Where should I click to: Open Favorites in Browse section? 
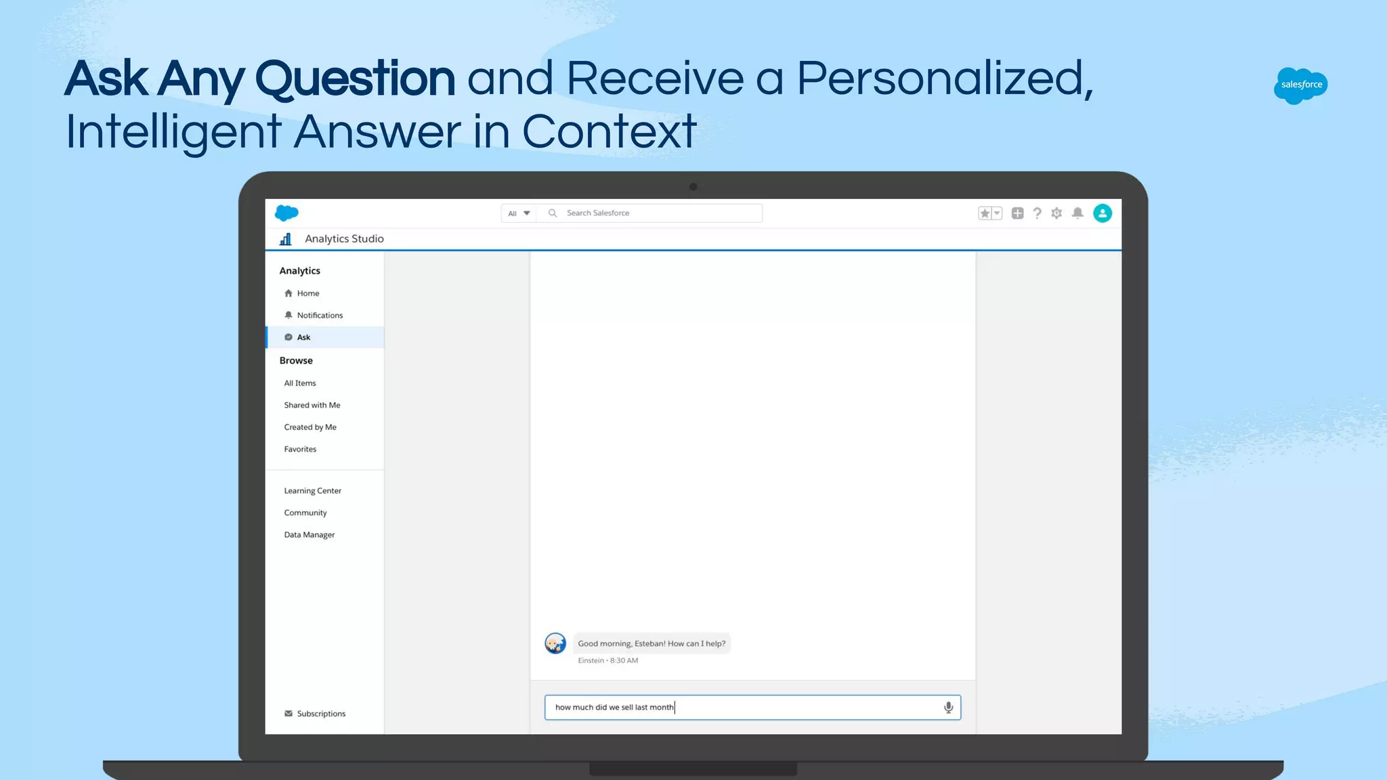pos(300,450)
